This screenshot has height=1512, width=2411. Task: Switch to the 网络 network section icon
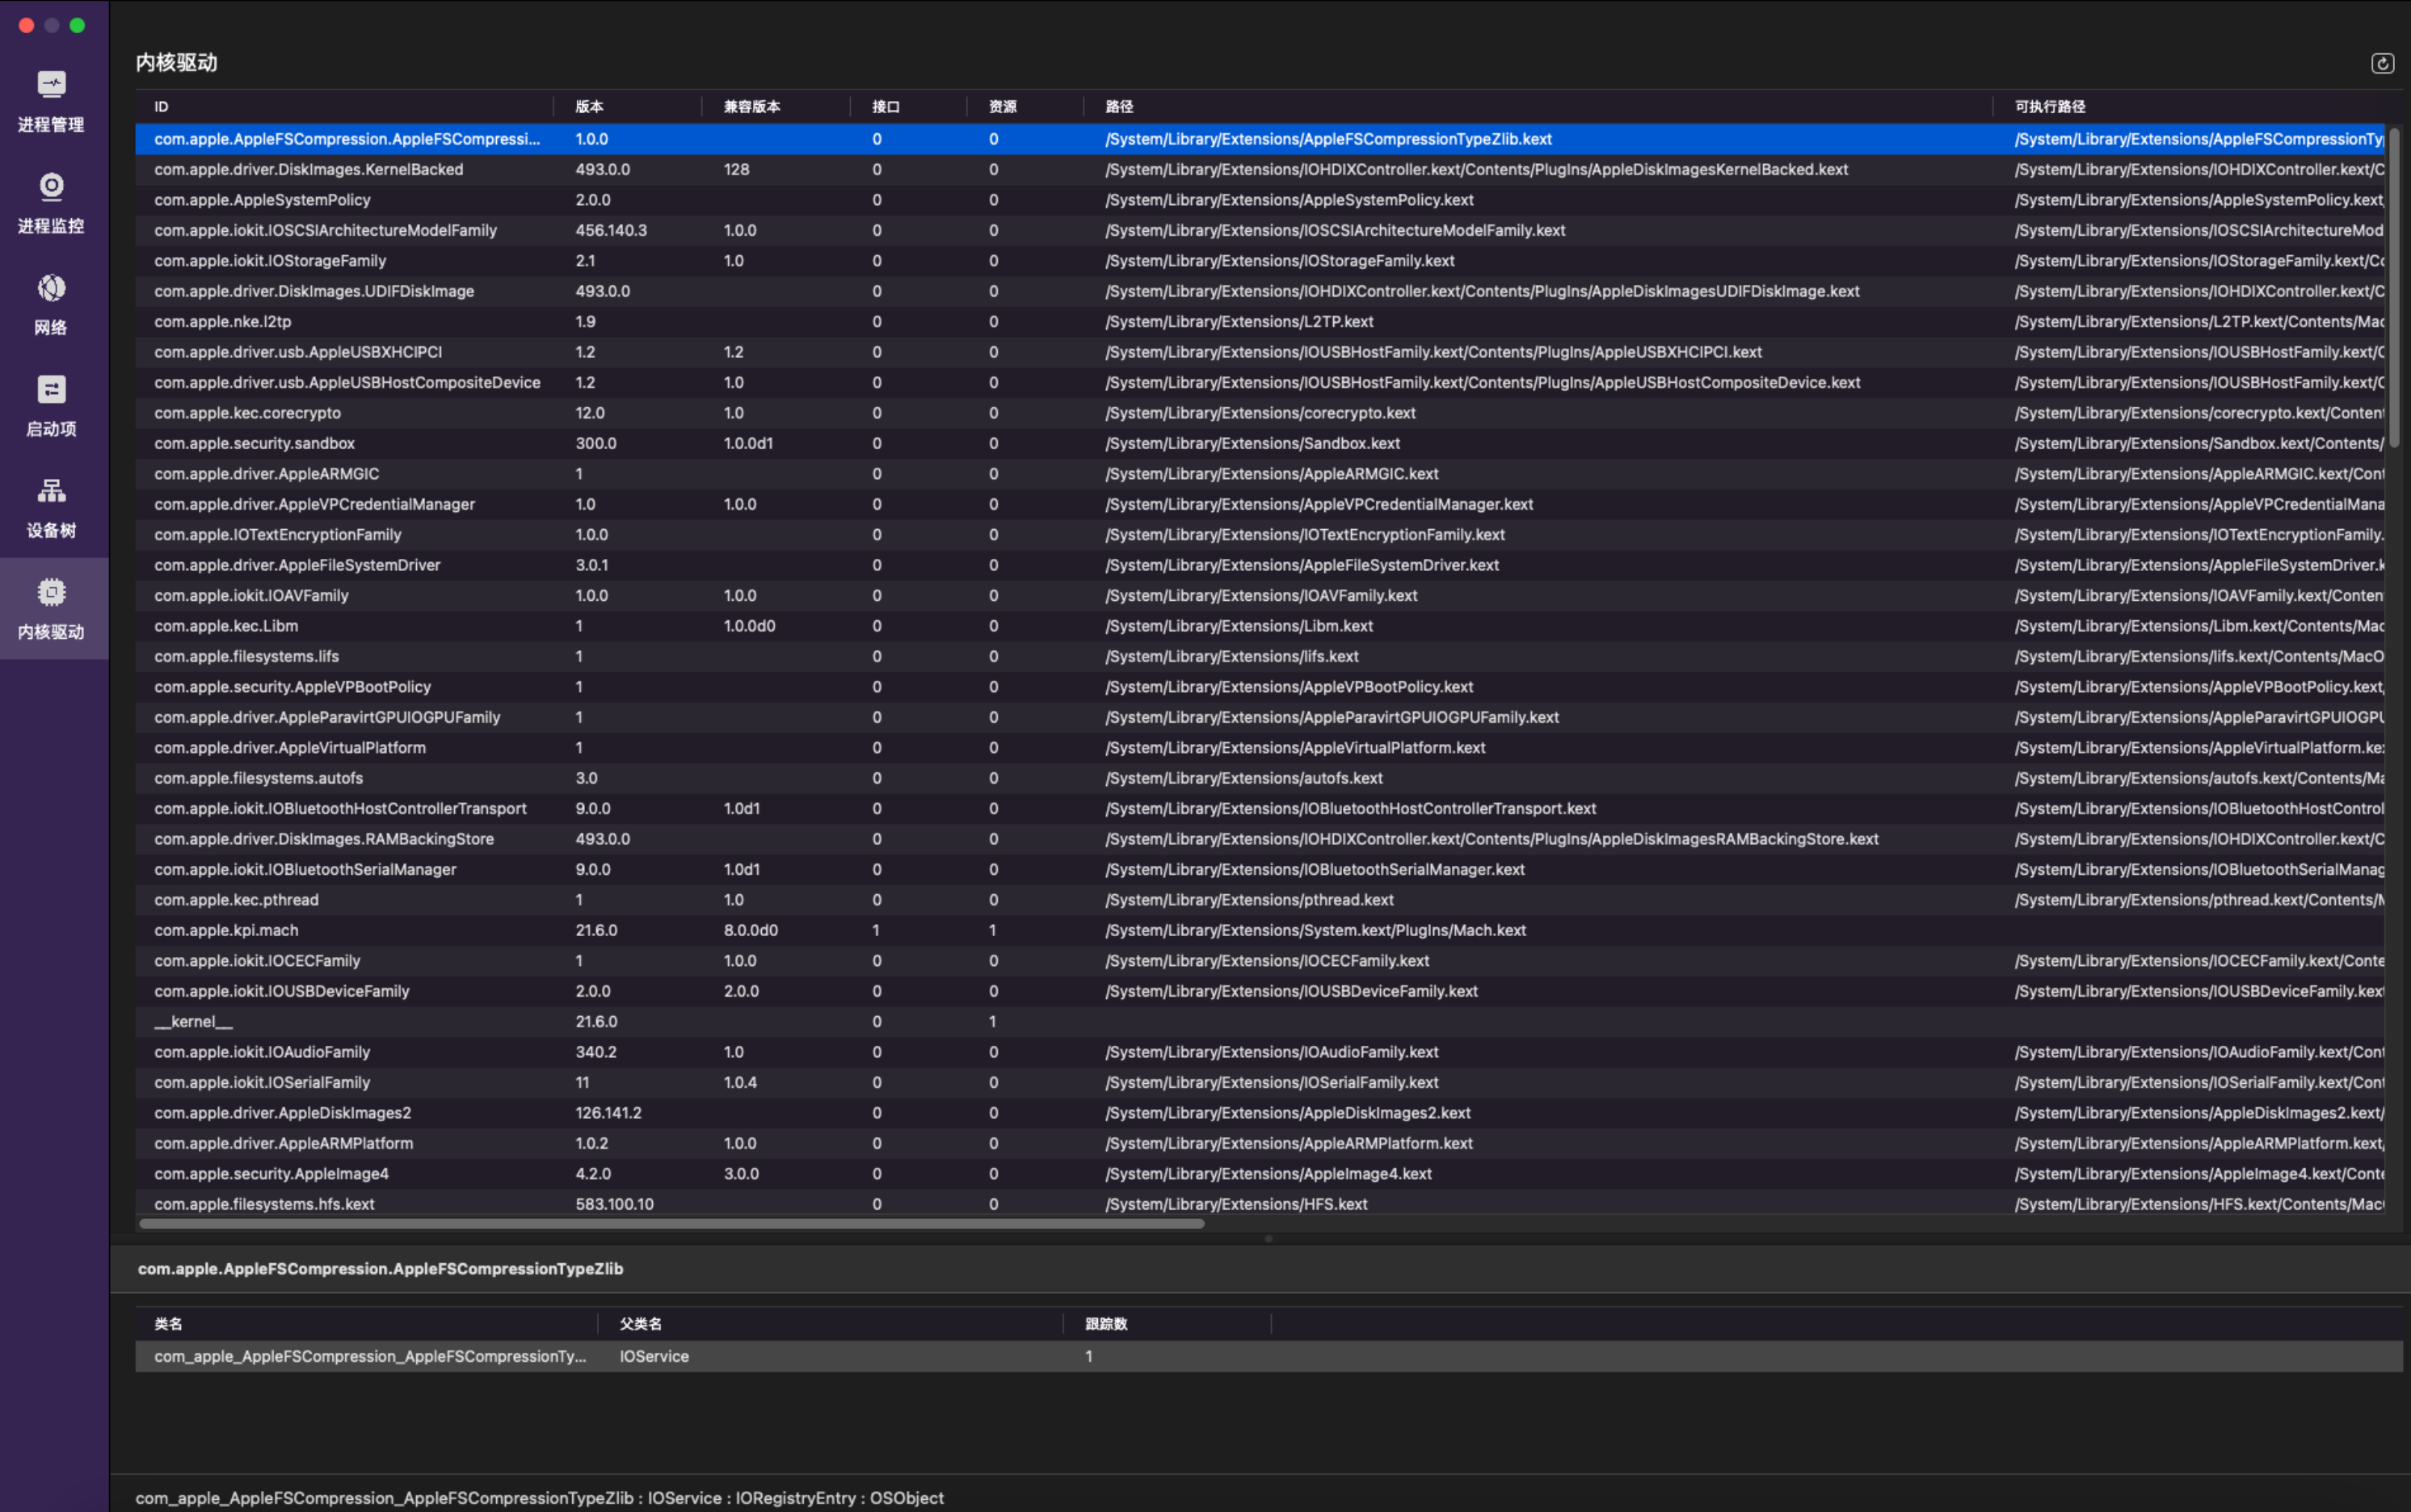[51, 289]
